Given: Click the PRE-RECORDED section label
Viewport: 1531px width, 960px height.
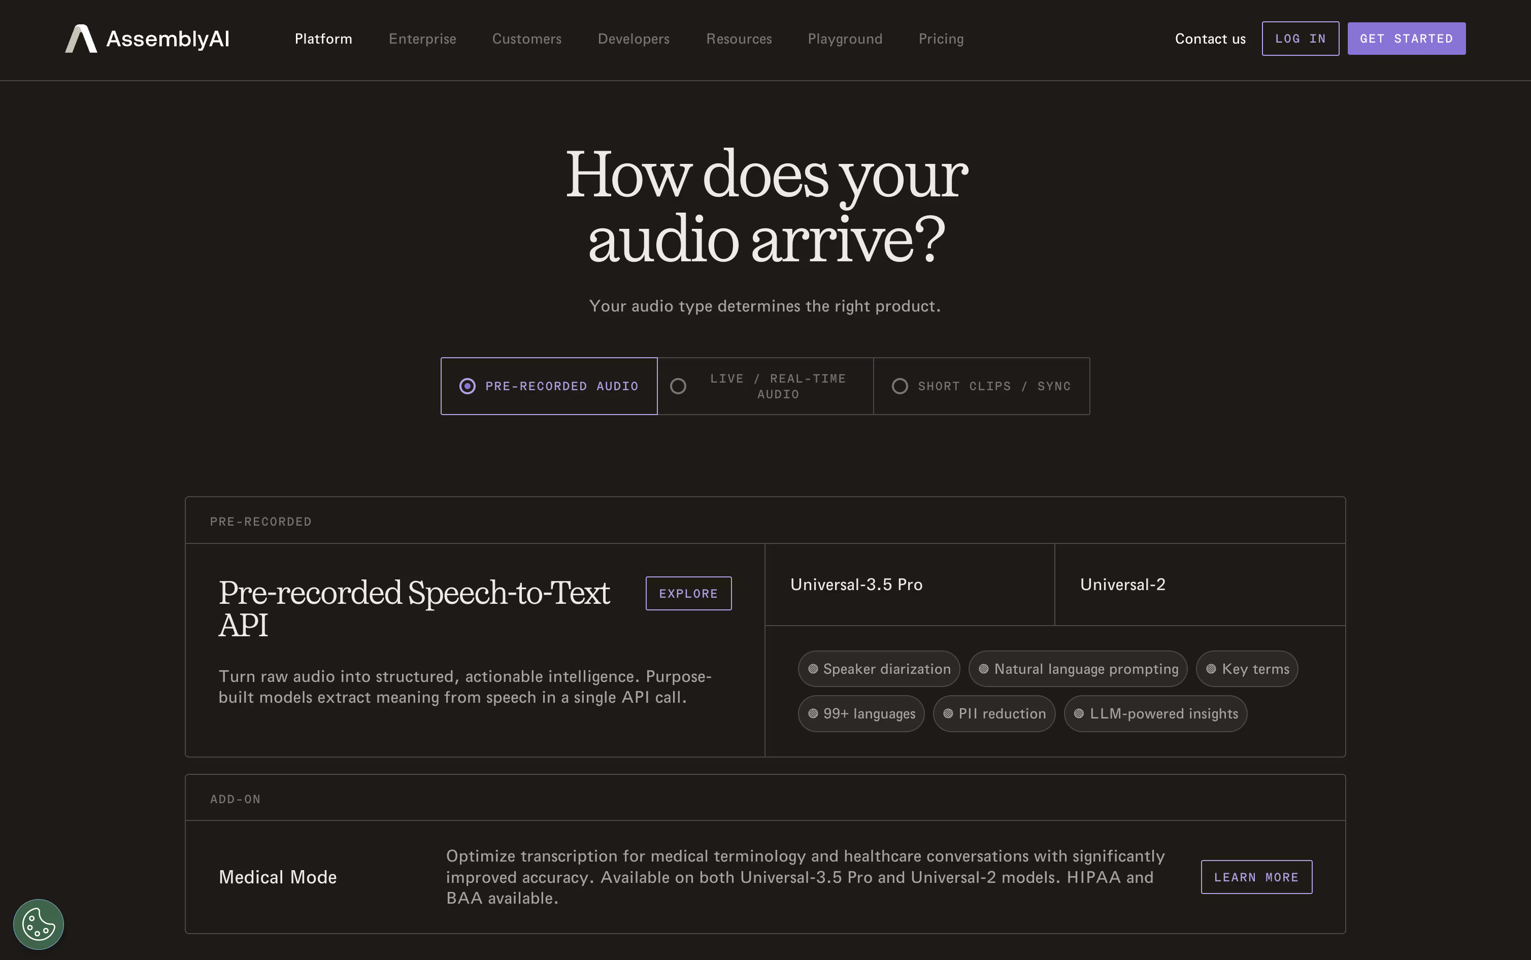Looking at the screenshot, I should [x=260, y=521].
